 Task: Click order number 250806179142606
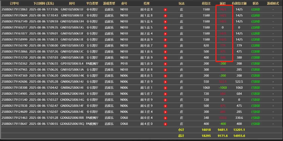tap(14, 82)
